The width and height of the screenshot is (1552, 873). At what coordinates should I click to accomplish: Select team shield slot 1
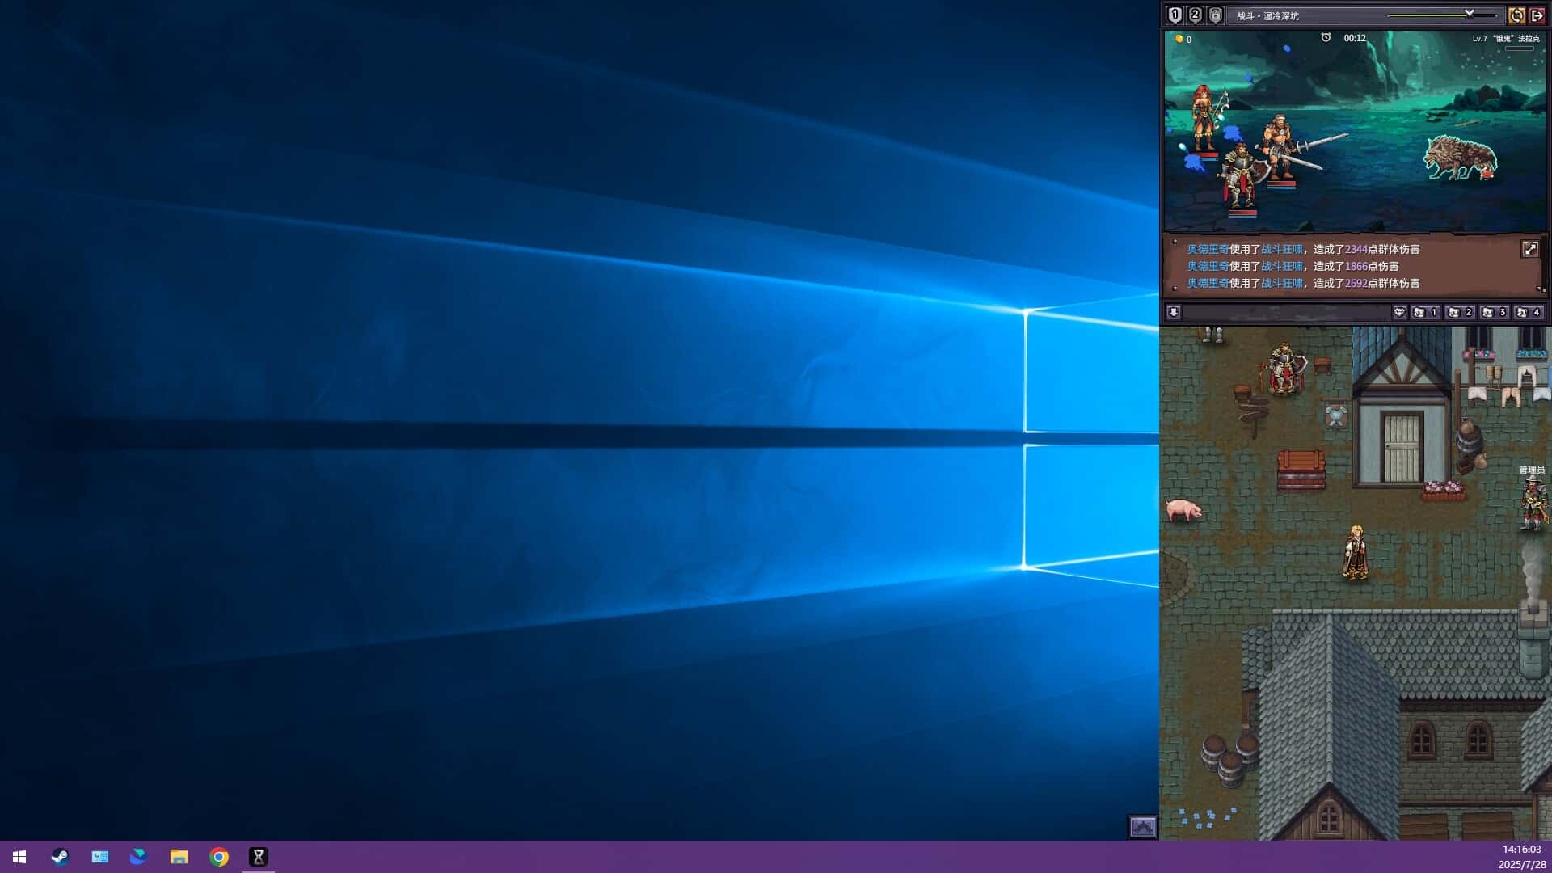pyautogui.click(x=1175, y=15)
